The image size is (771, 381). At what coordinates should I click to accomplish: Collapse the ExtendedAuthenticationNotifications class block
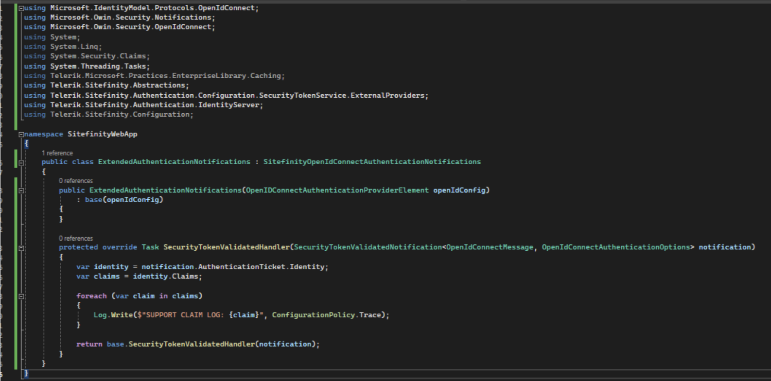pos(21,162)
